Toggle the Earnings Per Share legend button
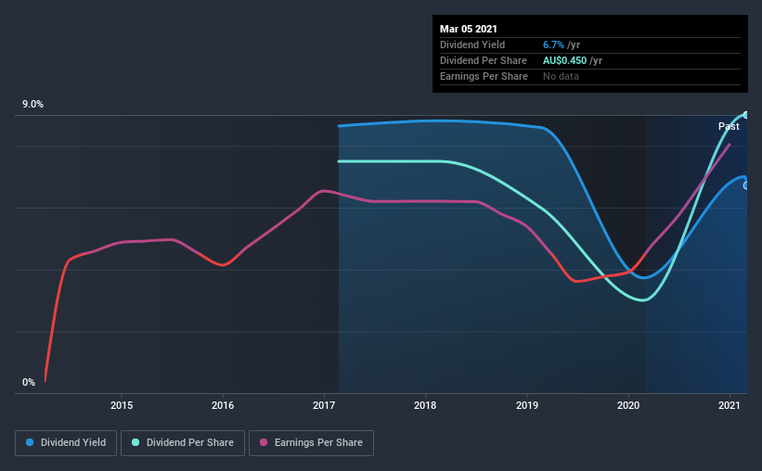Image resolution: width=762 pixels, height=471 pixels. 311,443
